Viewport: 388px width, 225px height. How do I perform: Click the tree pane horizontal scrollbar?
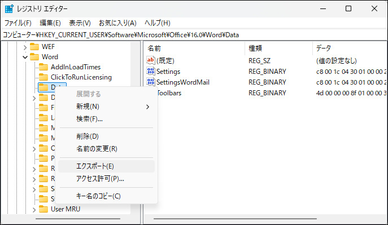78,219
